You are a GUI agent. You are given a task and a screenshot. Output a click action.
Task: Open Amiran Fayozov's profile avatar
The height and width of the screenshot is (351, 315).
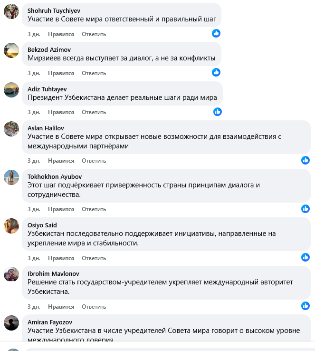[x=11, y=323]
